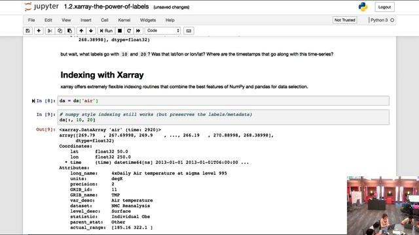Click the 'Python 3' kernel name
This screenshot has width=419, height=235.
point(379,20)
